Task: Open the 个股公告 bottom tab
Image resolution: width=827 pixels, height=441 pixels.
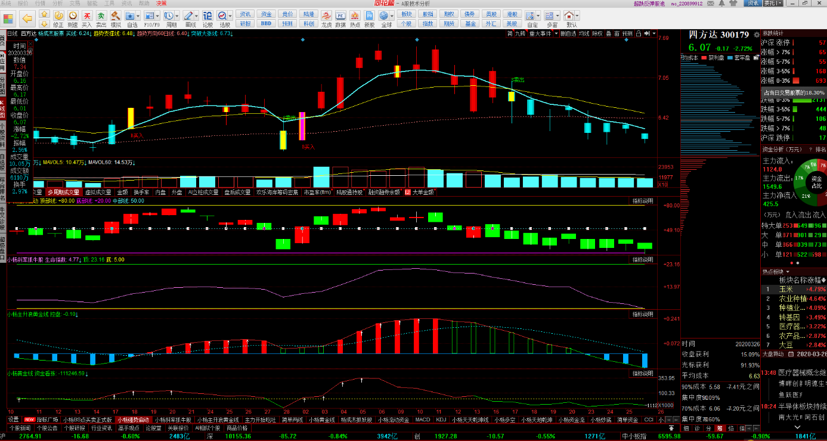Action: 47,428
